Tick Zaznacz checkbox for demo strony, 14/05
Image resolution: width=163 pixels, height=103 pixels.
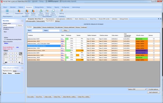pos(154,55)
